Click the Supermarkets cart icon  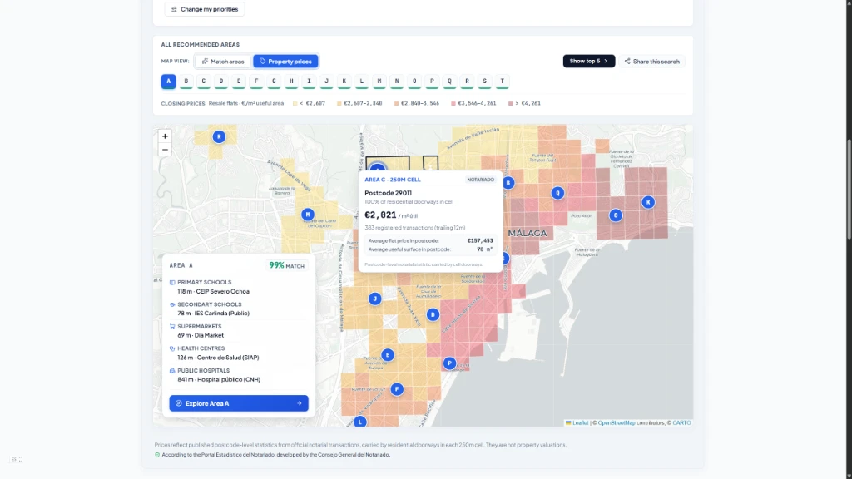coord(172,327)
